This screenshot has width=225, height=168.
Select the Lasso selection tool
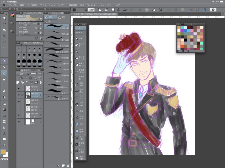(x=4, y=42)
